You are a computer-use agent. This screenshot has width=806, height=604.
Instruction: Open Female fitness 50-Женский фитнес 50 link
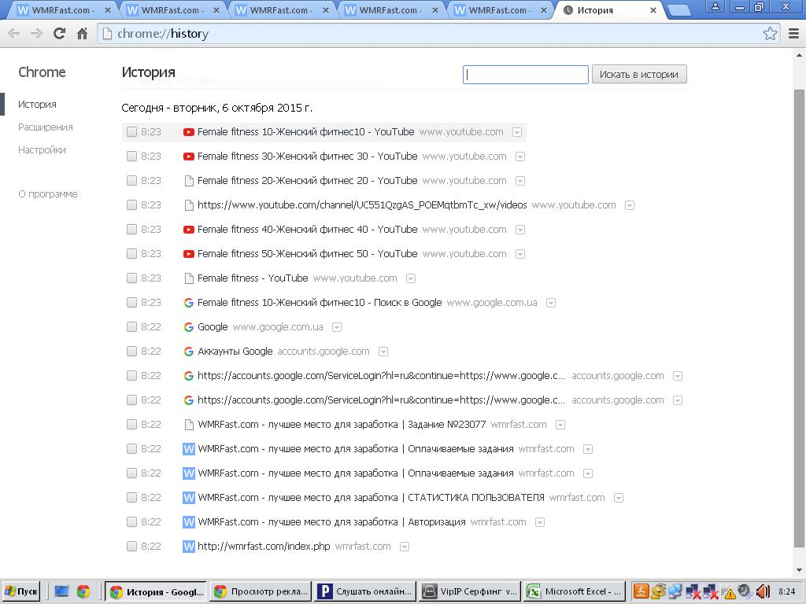click(308, 254)
